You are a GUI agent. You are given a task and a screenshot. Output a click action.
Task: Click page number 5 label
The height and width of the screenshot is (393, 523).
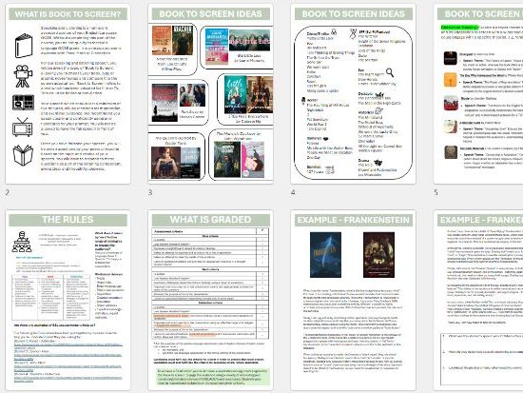436,192
